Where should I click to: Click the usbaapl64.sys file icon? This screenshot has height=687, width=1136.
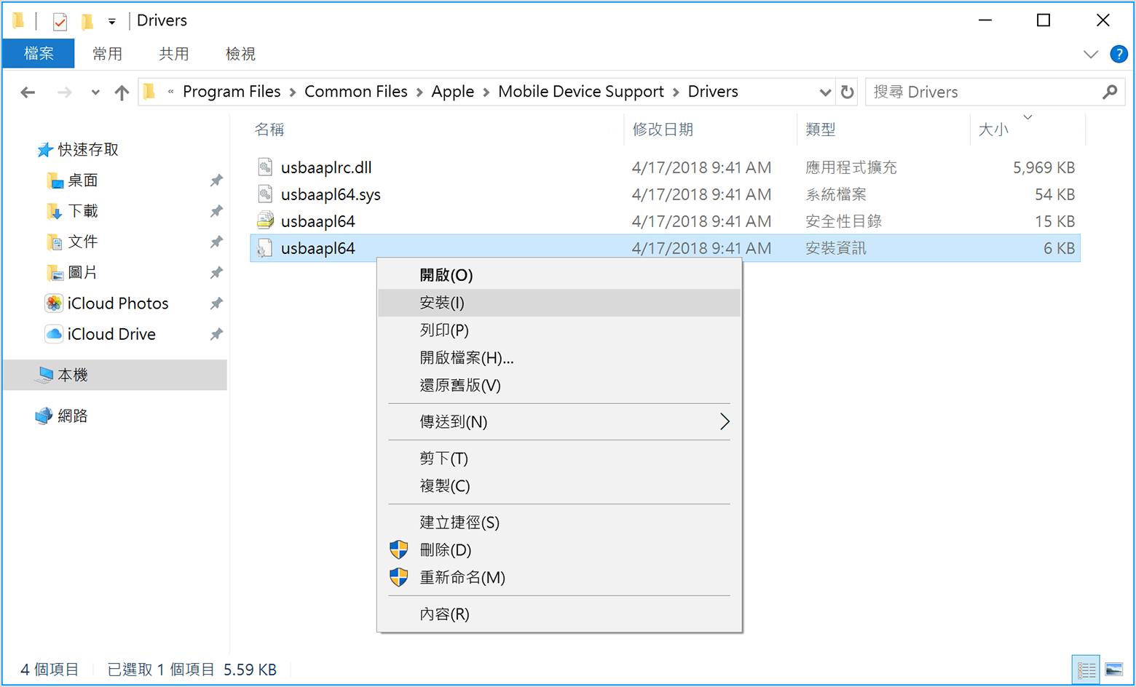click(265, 194)
